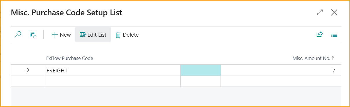
Task: Open ExFlow Purchase Code column header menu
Action: pos(70,58)
